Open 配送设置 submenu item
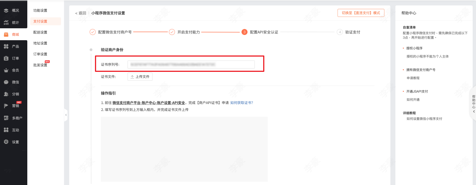 coord(40,32)
